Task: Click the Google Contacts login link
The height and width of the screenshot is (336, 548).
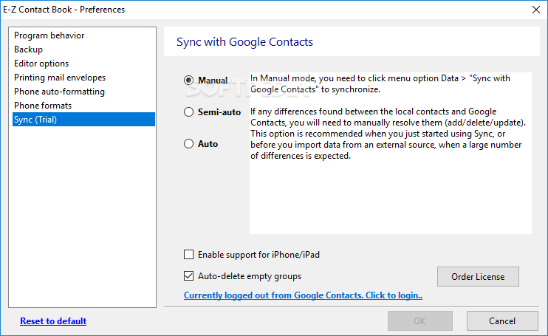Action: 303,295
